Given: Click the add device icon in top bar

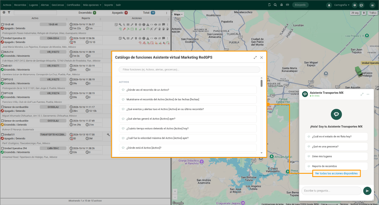Looking at the screenshot, I should pyautogui.click(x=269, y=5).
